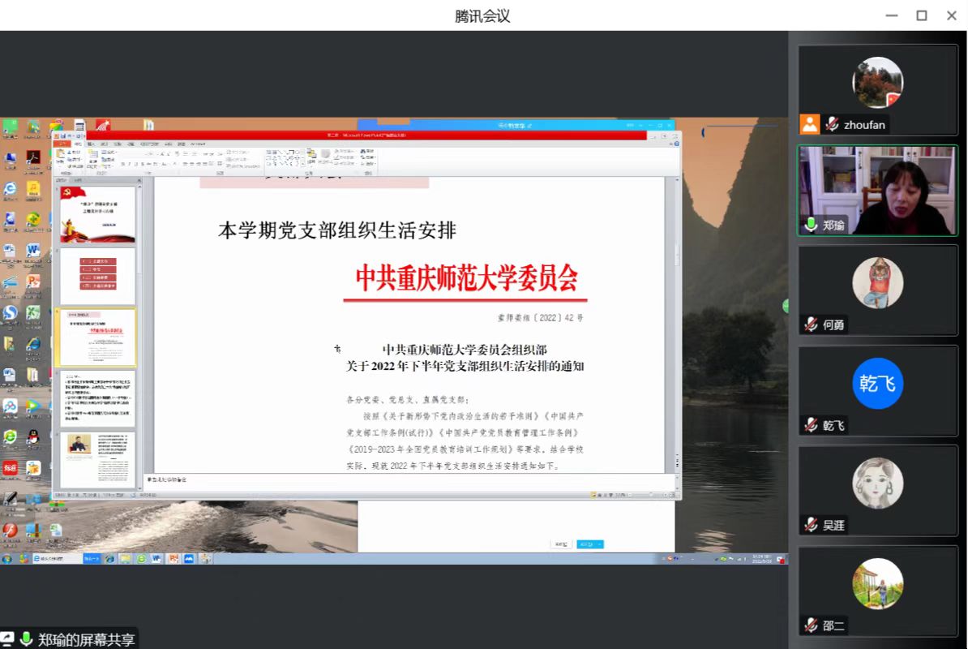Apply Bold formatting in the Word ribbon

[x=123, y=163]
